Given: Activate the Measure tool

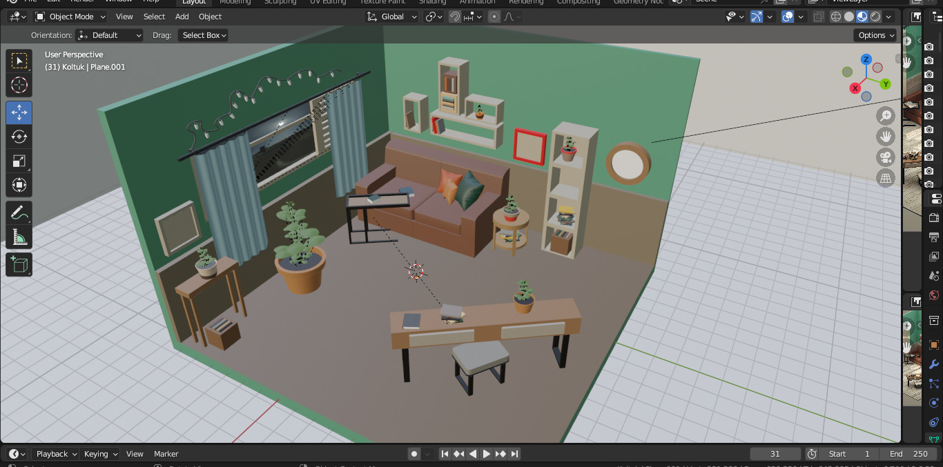Looking at the screenshot, I should point(19,237).
